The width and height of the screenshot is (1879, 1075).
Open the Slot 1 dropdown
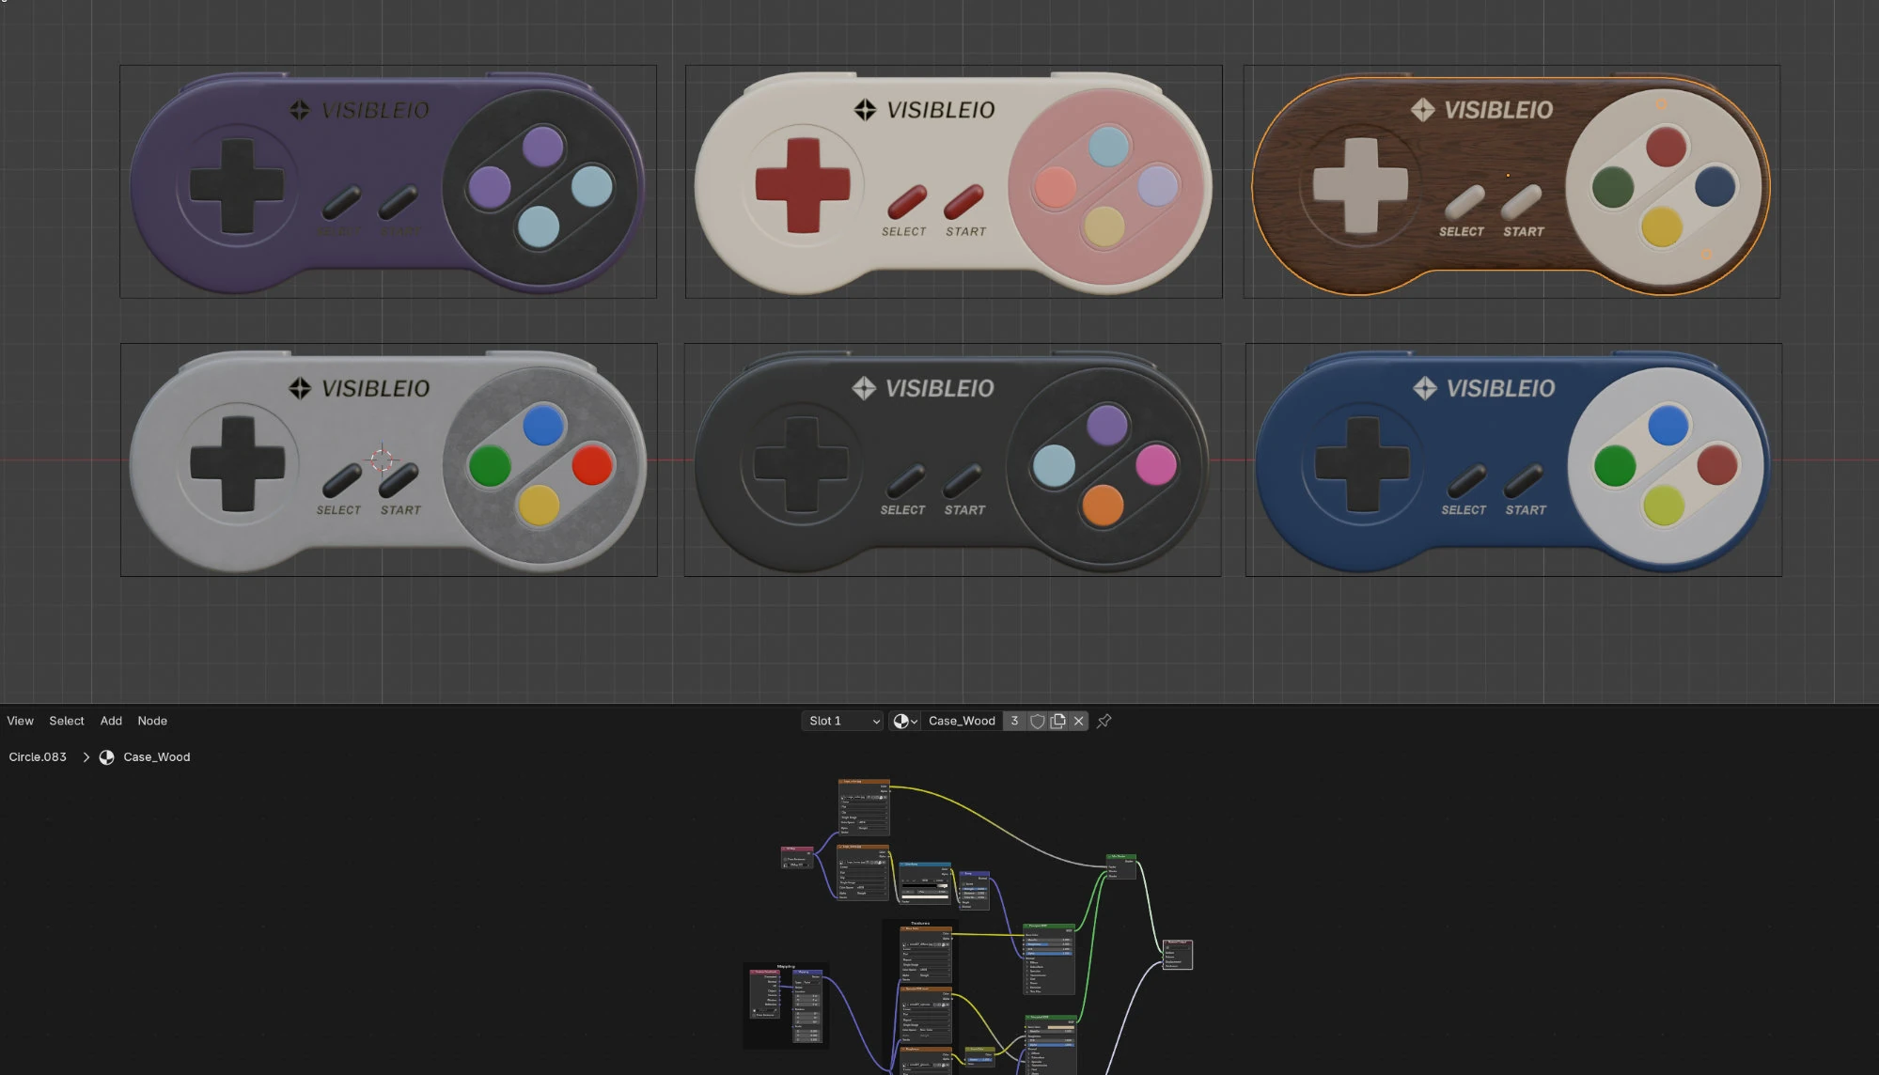coord(842,721)
